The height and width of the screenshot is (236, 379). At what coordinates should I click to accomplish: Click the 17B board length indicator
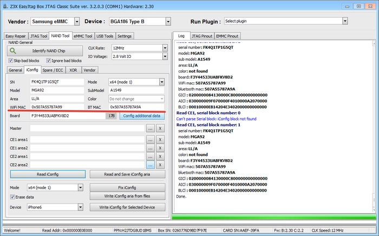[x=111, y=116]
